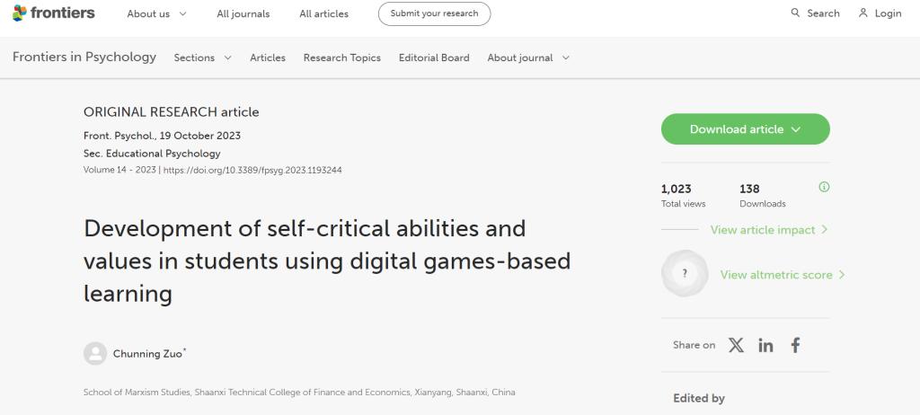Click Submit your research button
Viewport: 920px width, 415px height.
[x=434, y=14]
